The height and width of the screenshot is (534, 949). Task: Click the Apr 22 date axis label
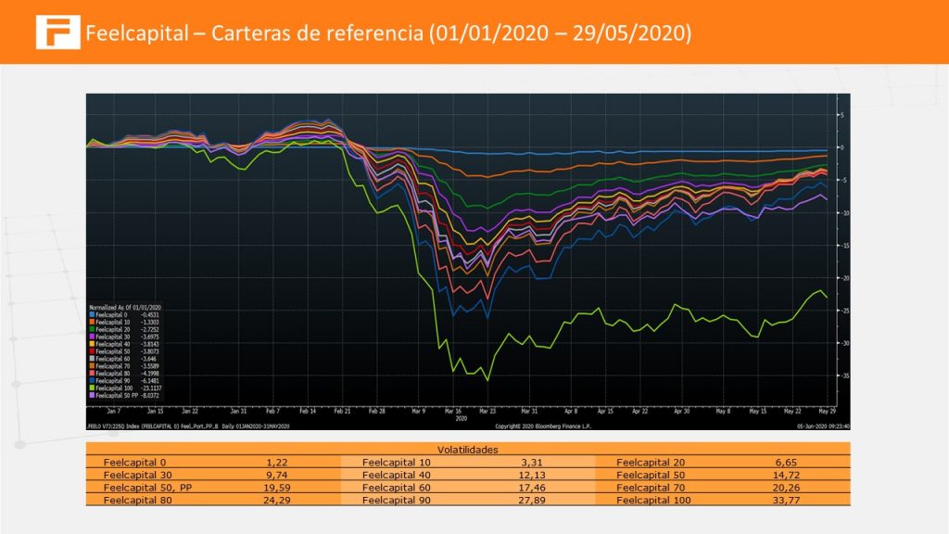(x=639, y=411)
